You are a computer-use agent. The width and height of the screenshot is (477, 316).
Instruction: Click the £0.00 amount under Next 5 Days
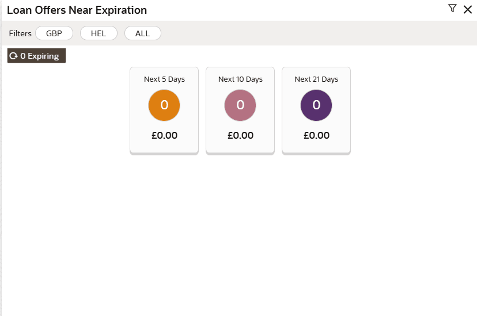[164, 136]
